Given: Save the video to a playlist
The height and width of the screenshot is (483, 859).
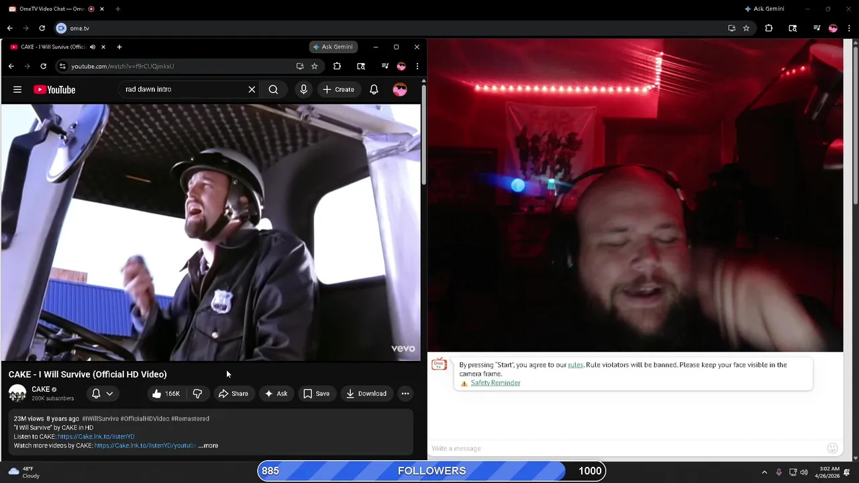Looking at the screenshot, I should pyautogui.click(x=316, y=394).
